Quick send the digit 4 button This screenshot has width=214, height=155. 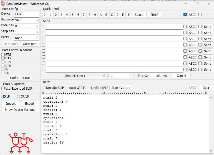pos(67,15)
